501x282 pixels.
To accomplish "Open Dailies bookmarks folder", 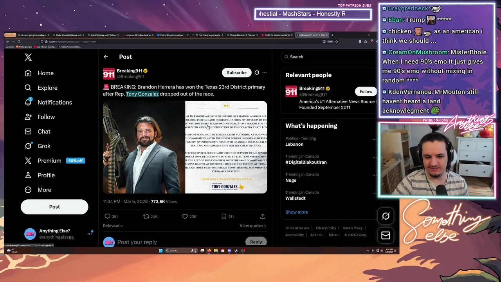I will coord(10,47).
